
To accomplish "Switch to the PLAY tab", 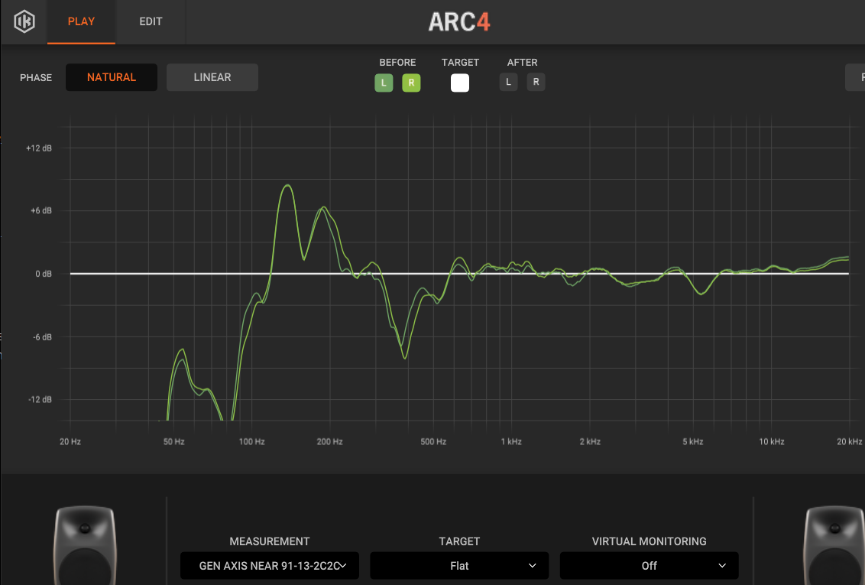I will (x=81, y=21).
